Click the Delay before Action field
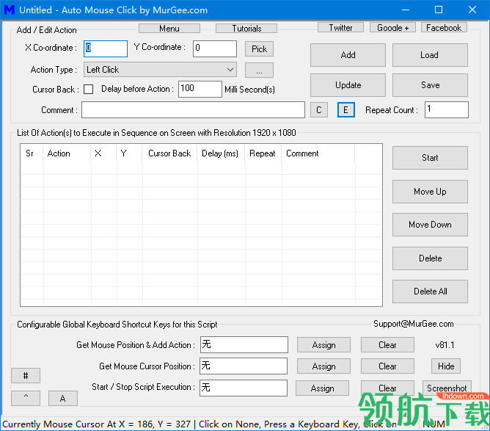This screenshot has height=431, width=490. pos(200,89)
